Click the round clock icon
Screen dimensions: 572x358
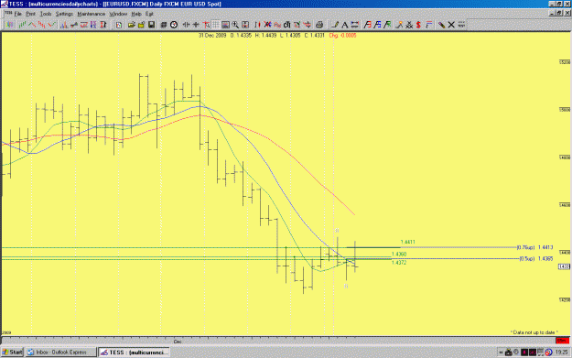[174, 25]
